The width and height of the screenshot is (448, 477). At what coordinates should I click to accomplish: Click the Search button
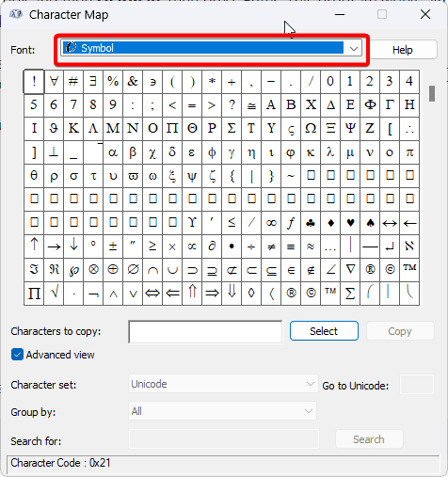tap(369, 439)
